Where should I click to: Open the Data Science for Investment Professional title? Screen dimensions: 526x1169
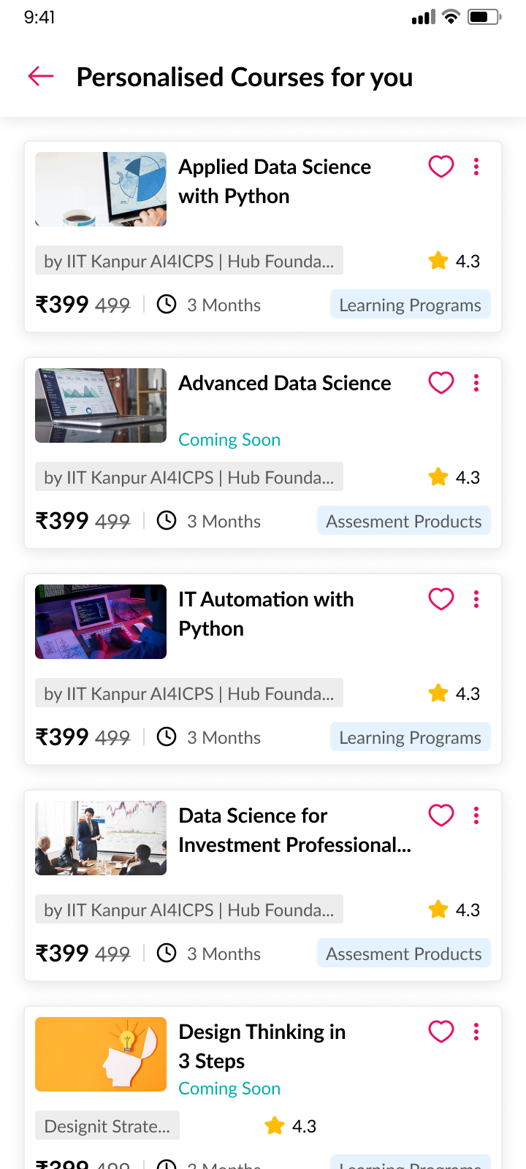pyautogui.click(x=294, y=830)
